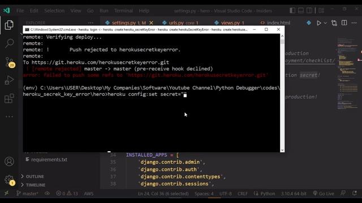Open notifications bell in status bar
Image resolution: width=362 pixels, height=203 pixels.
click(x=355, y=193)
